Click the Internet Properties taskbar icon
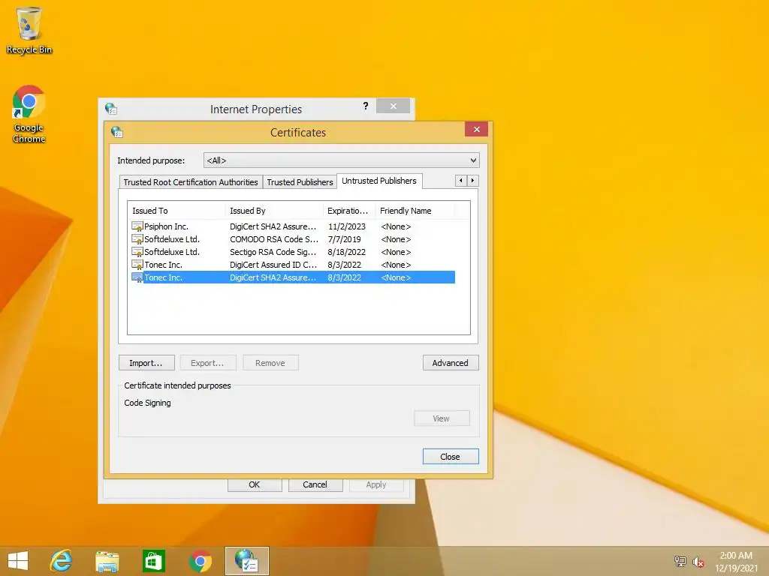This screenshot has height=576, width=769. click(x=246, y=561)
